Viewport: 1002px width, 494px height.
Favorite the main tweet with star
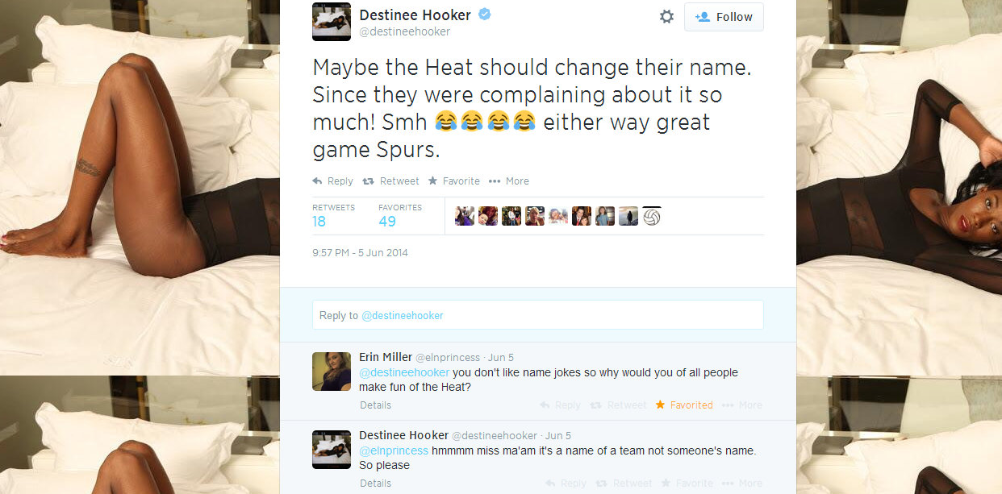point(453,181)
